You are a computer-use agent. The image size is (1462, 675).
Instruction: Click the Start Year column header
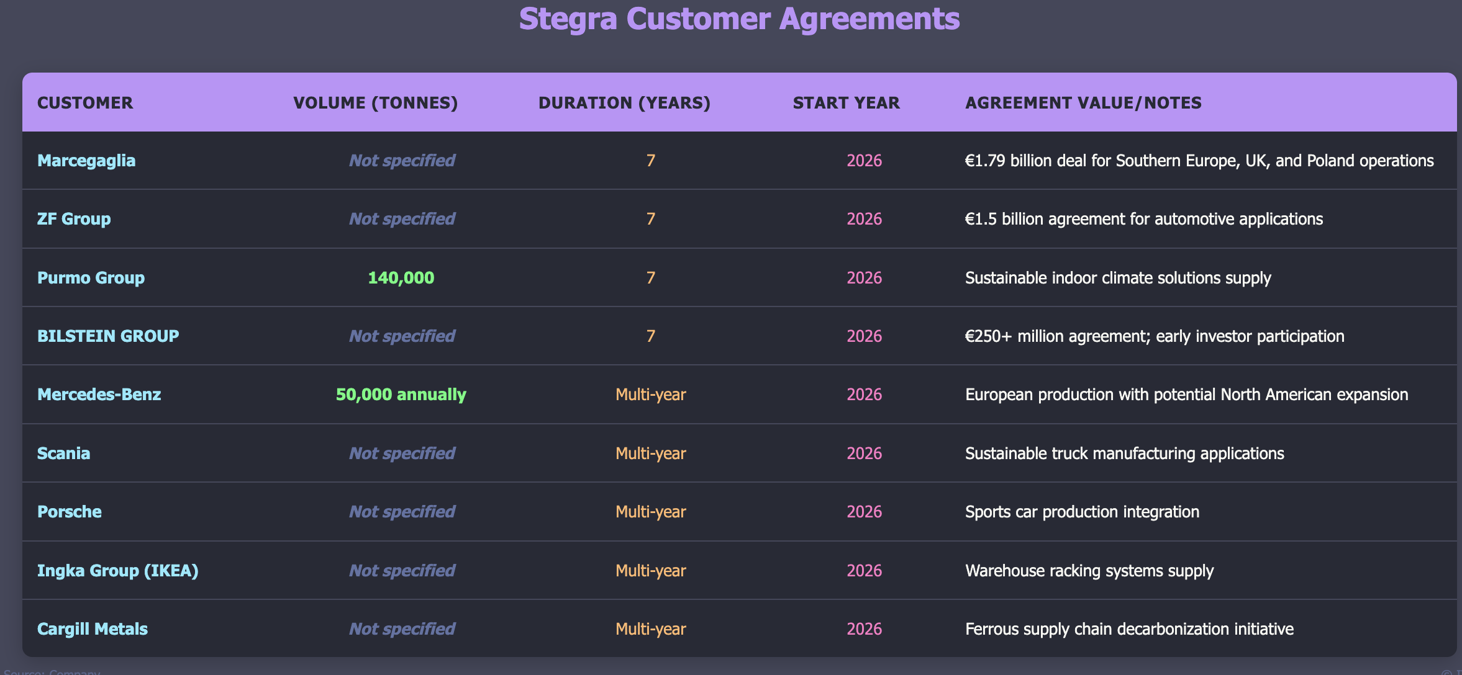[846, 103]
